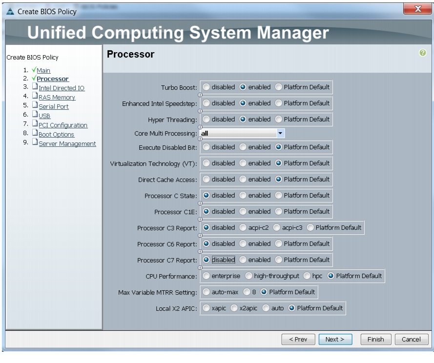434x363 pixels.
Task: Click the green help question mark icon
Action: pos(422,53)
